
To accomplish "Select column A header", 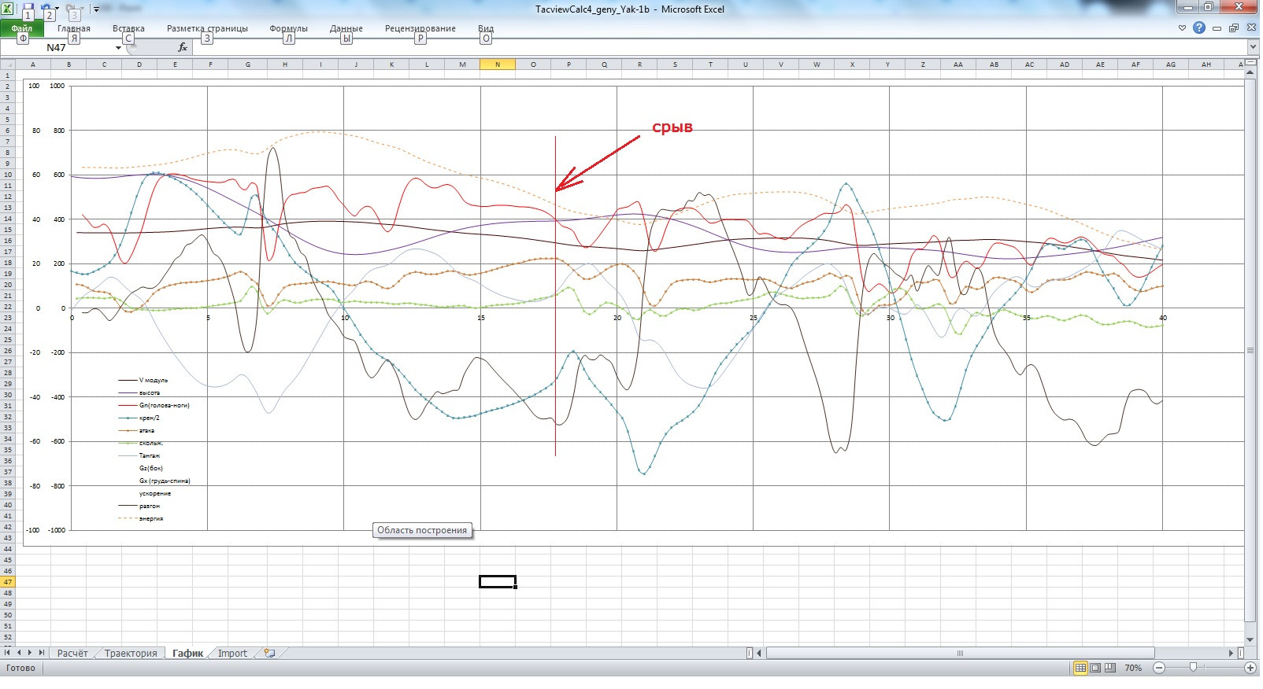I will (x=33, y=64).
